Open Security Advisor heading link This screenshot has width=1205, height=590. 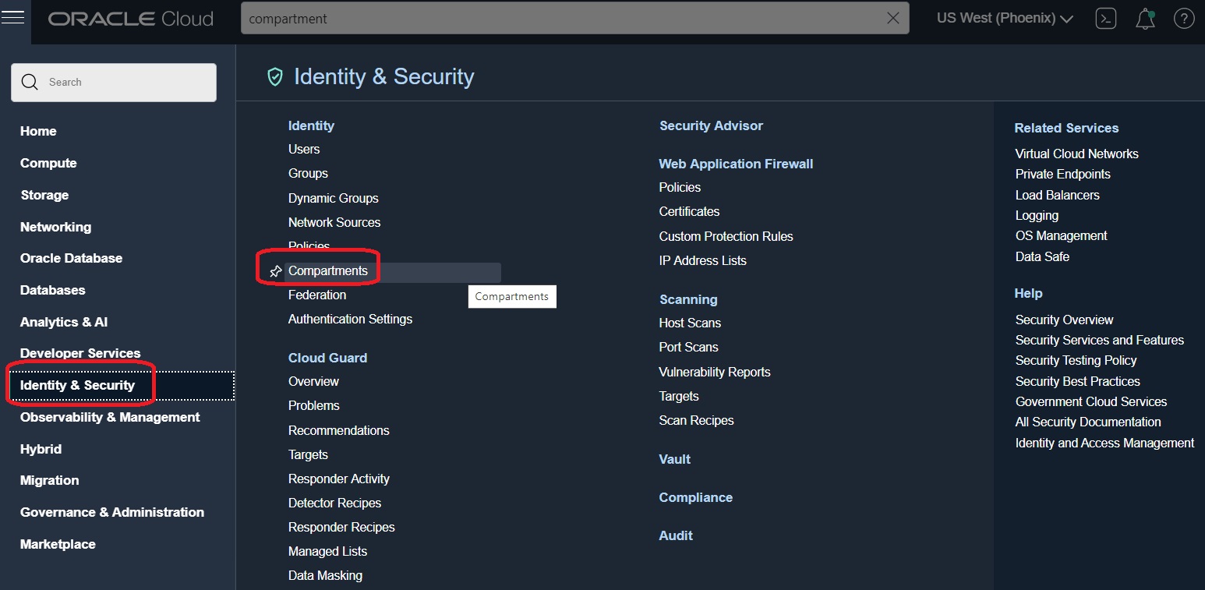click(711, 125)
